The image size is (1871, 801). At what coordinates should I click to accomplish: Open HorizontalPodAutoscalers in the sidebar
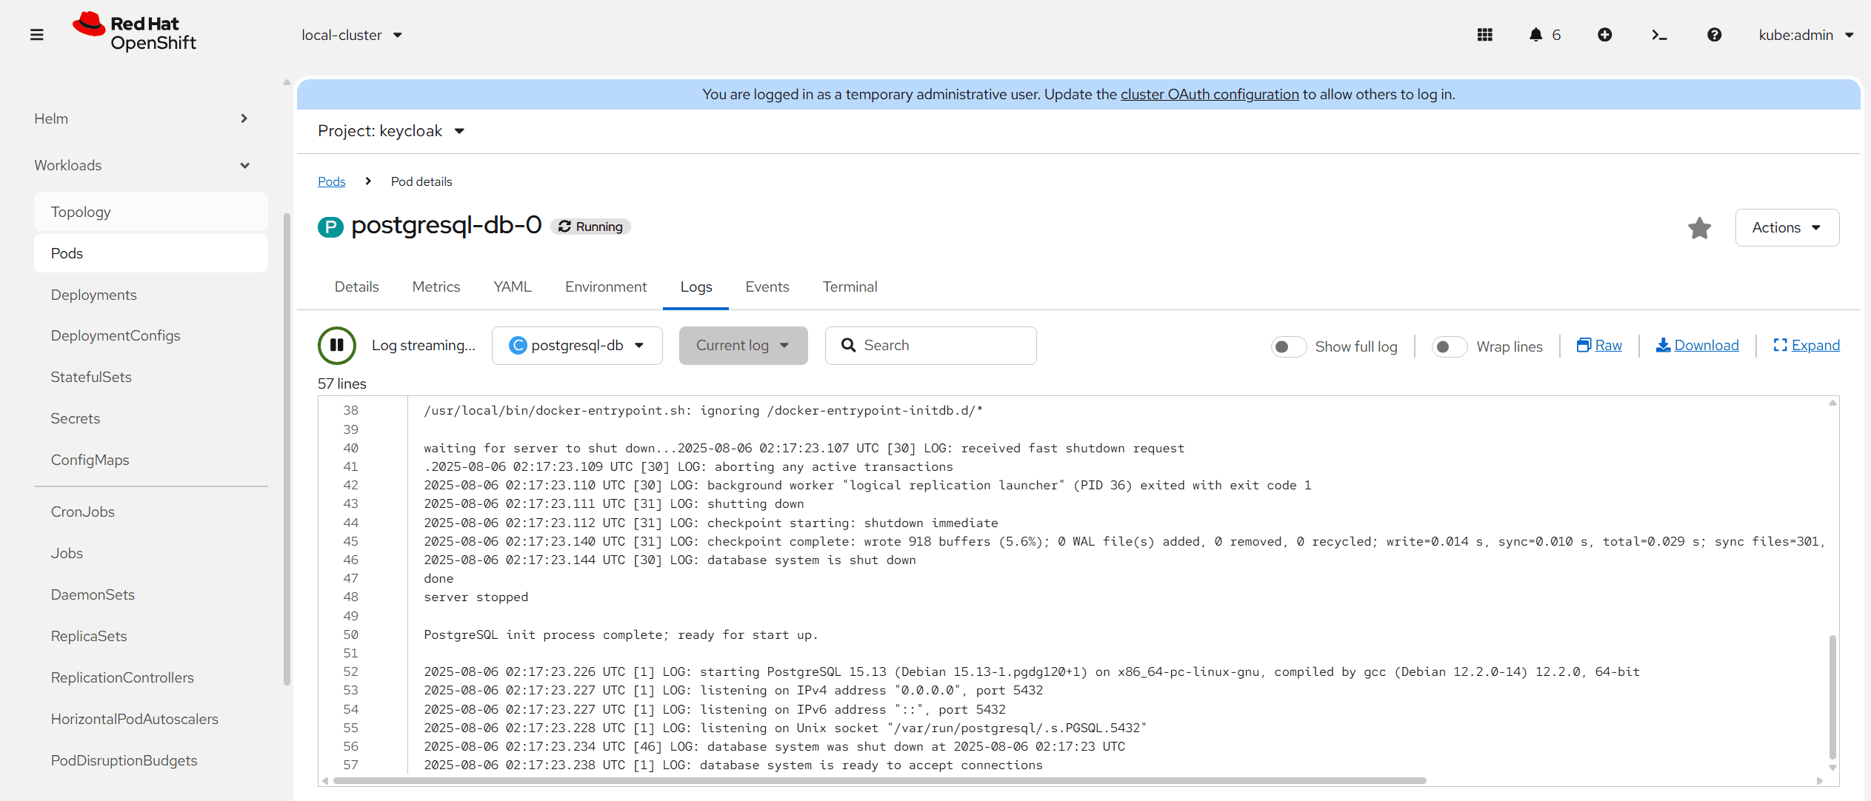tap(151, 719)
